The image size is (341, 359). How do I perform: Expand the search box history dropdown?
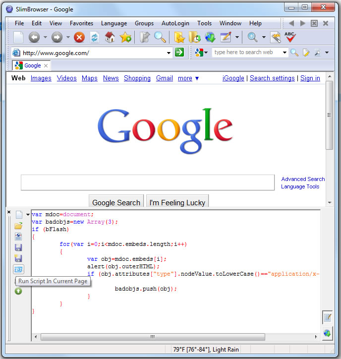coord(284,53)
